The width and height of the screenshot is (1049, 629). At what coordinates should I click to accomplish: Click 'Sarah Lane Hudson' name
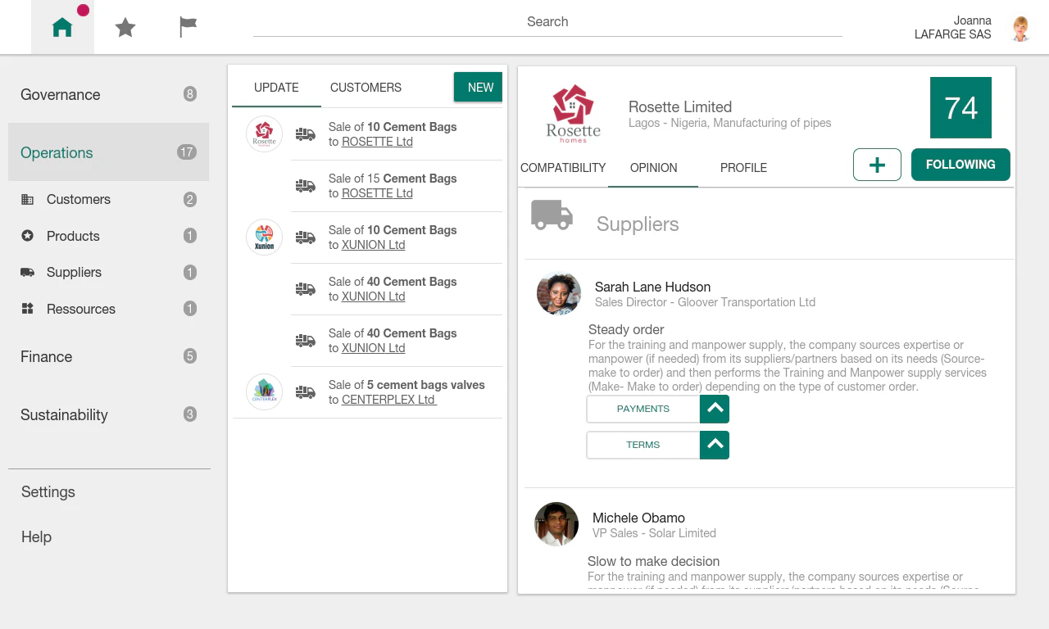(652, 287)
